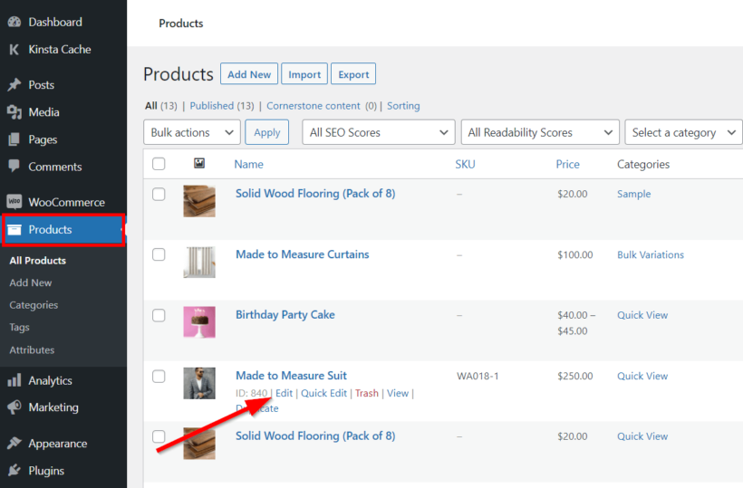Image resolution: width=743 pixels, height=488 pixels.
Task: Select All Products submenu item
Action: pyautogui.click(x=37, y=261)
